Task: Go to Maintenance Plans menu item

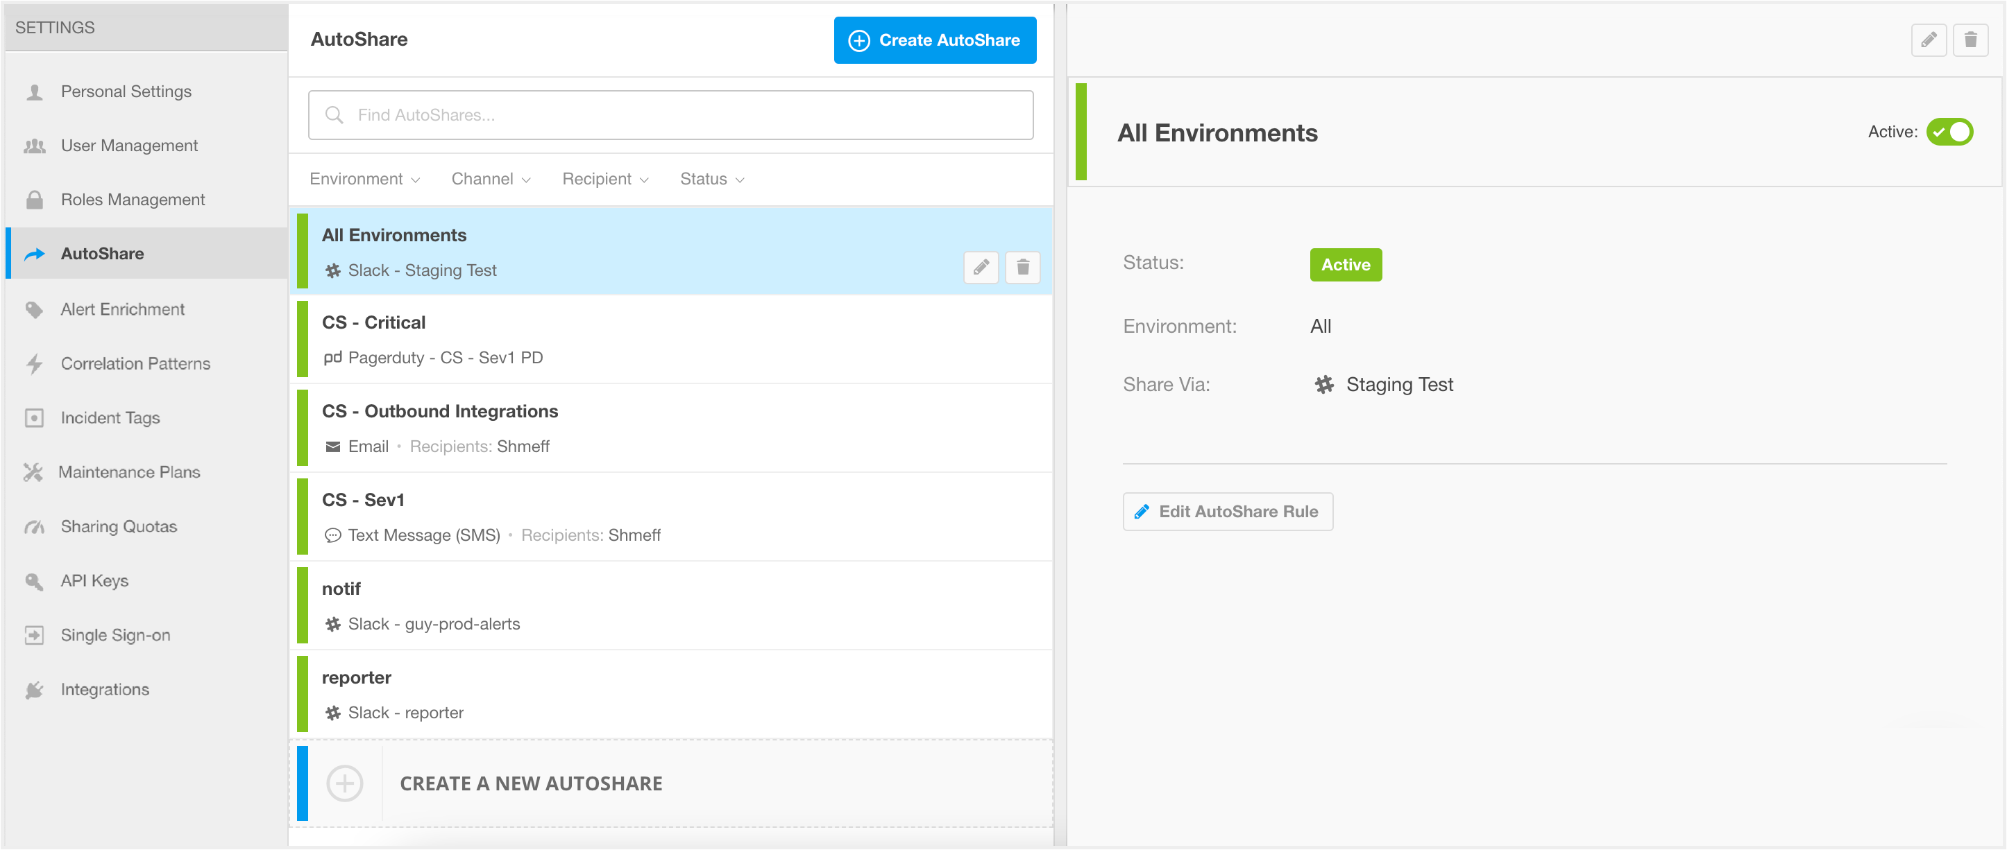Action: click(x=128, y=471)
